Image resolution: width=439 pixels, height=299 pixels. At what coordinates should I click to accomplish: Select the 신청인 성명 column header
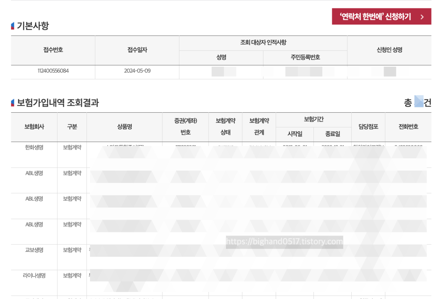389,50
